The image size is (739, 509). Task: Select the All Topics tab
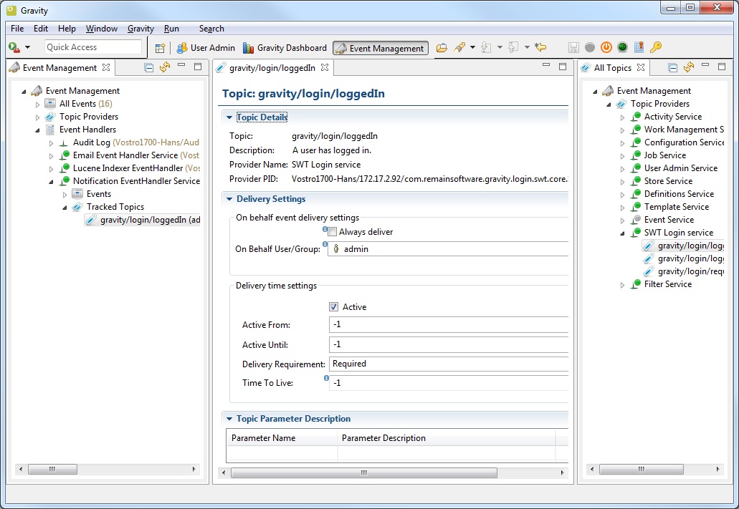pyautogui.click(x=613, y=67)
